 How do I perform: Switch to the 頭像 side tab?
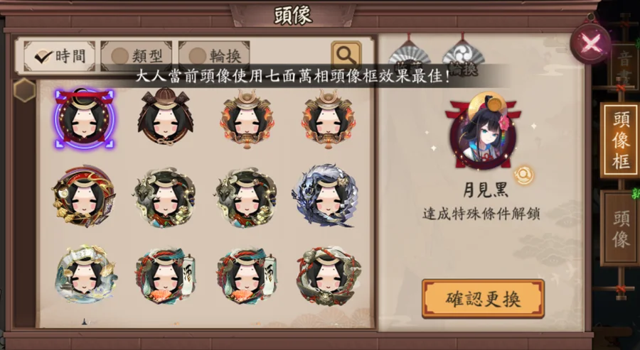[620, 228]
